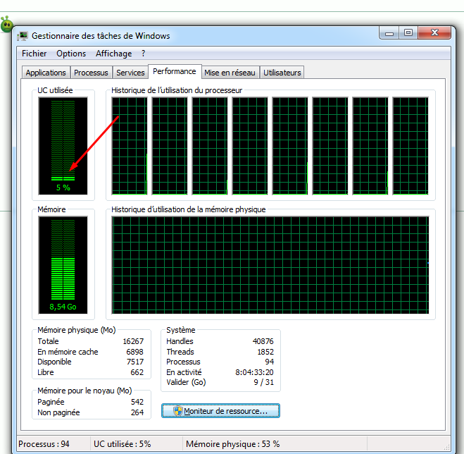Open the Options menu
The height and width of the screenshot is (454, 464).
tap(71, 54)
